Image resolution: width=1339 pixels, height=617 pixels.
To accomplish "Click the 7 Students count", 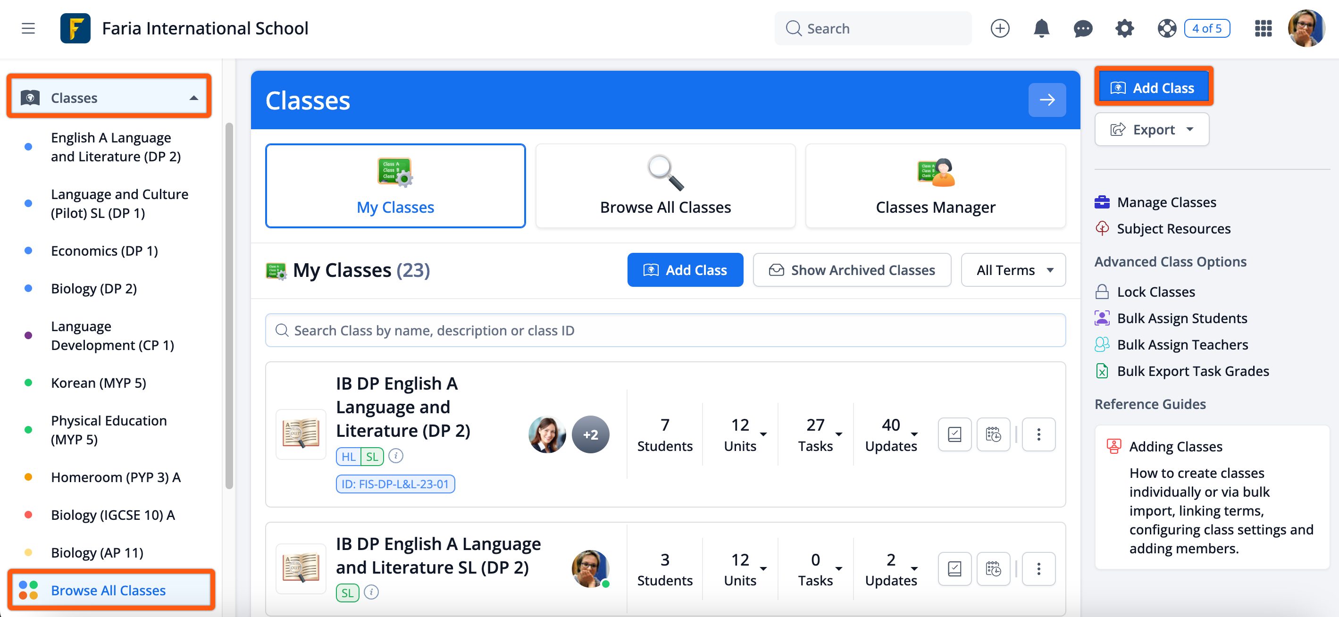I will click(664, 434).
